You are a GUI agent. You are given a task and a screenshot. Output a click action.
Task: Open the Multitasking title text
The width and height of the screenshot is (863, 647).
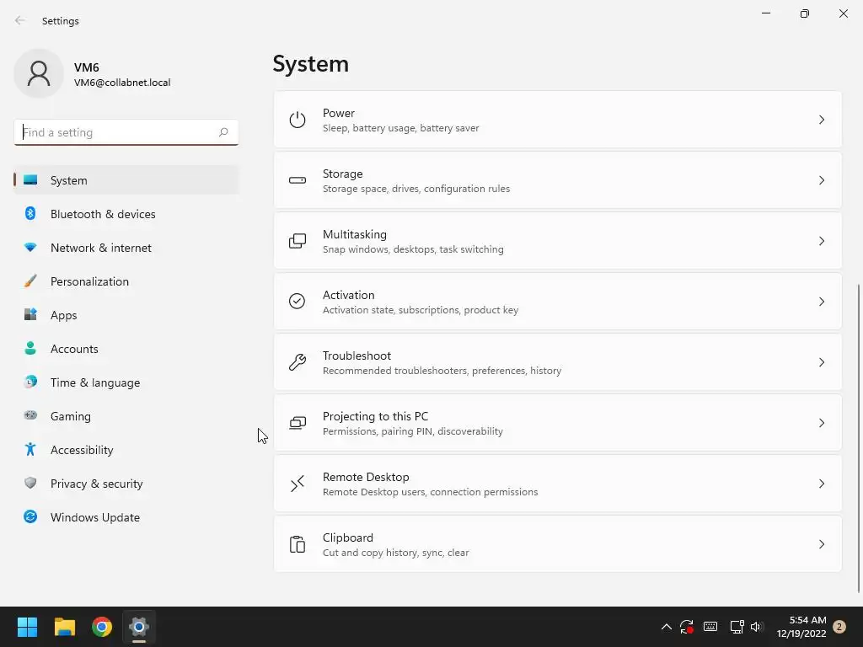[355, 234]
